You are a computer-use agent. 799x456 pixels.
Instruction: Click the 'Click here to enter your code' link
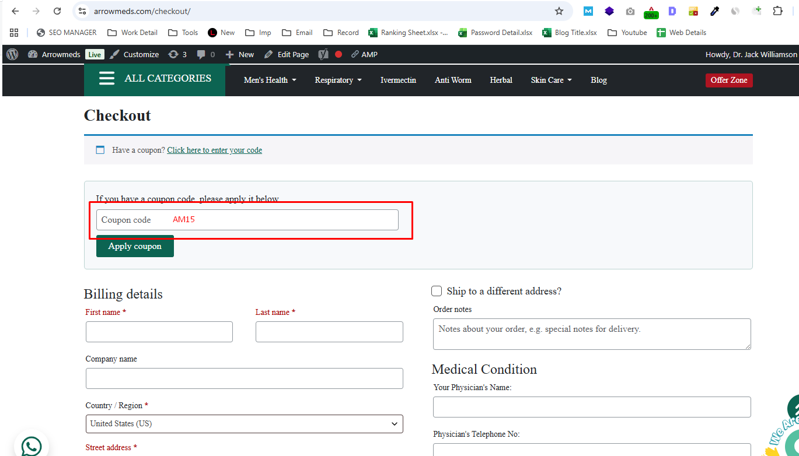[214, 150]
